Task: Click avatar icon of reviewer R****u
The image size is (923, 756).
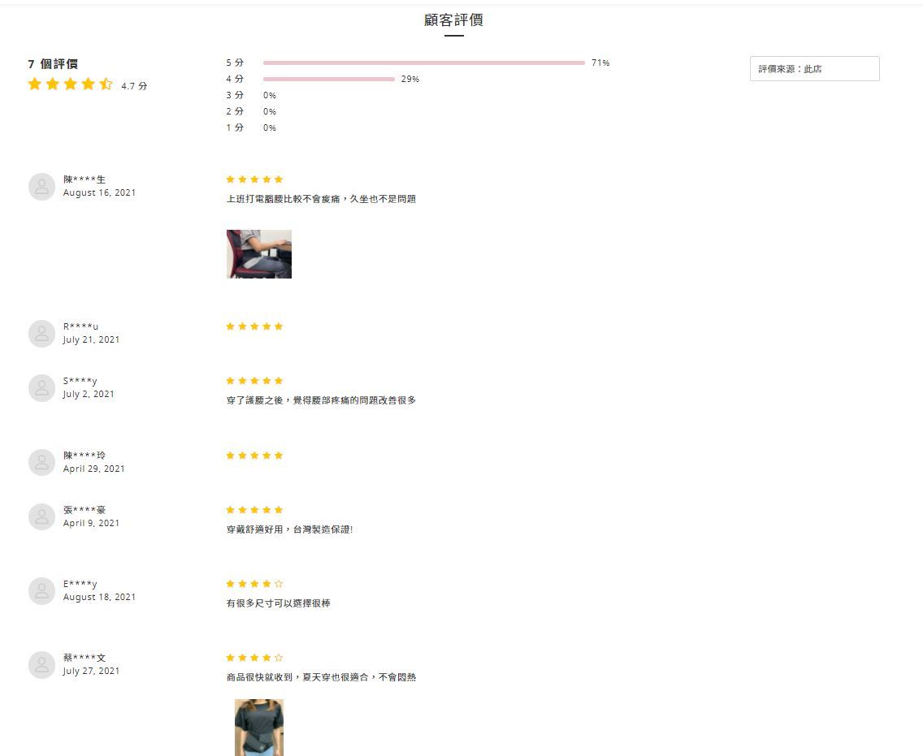Action: click(x=41, y=334)
